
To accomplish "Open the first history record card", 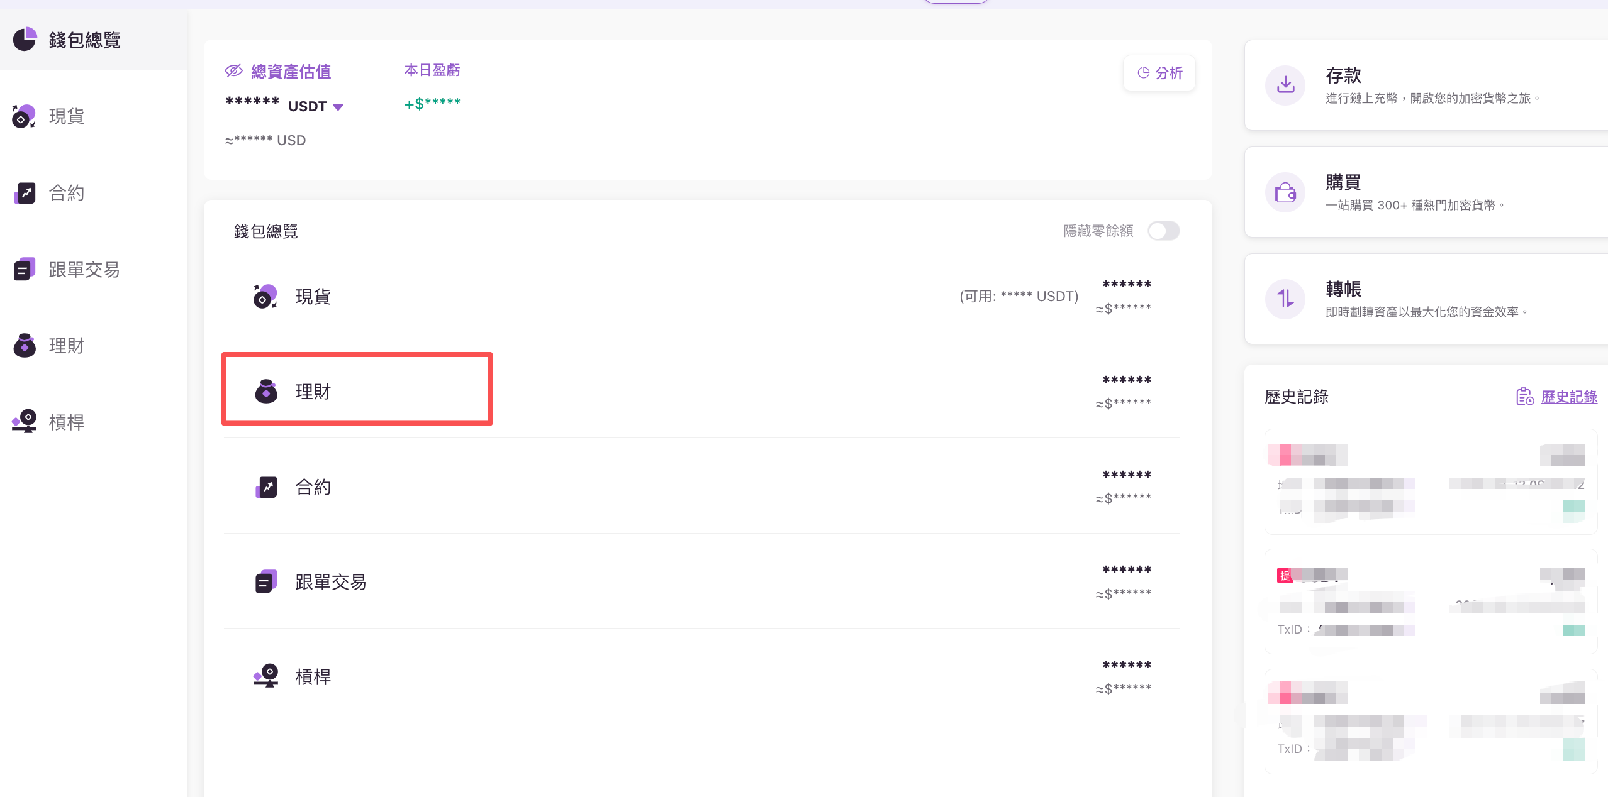I will [x=1430, y=481].
